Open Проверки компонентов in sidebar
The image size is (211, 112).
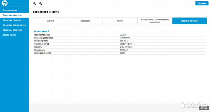click(x=14, y=25)
